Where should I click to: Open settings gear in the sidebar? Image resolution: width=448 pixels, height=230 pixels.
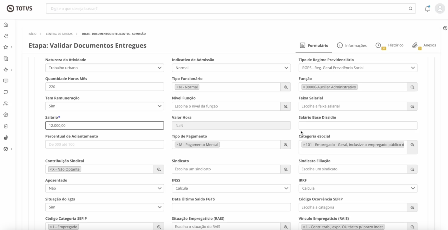pos(6,115)
